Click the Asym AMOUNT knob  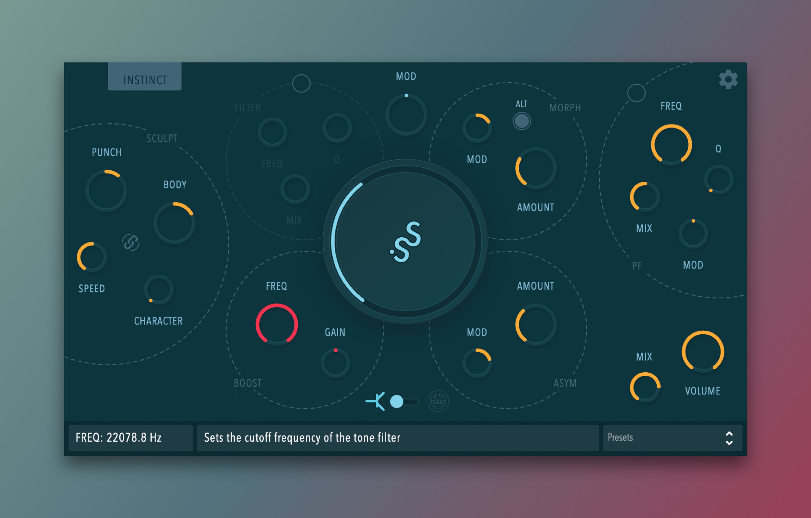536,325
